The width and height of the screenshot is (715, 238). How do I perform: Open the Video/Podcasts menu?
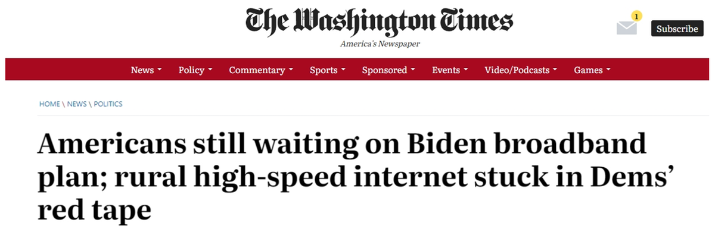[521, 70]
